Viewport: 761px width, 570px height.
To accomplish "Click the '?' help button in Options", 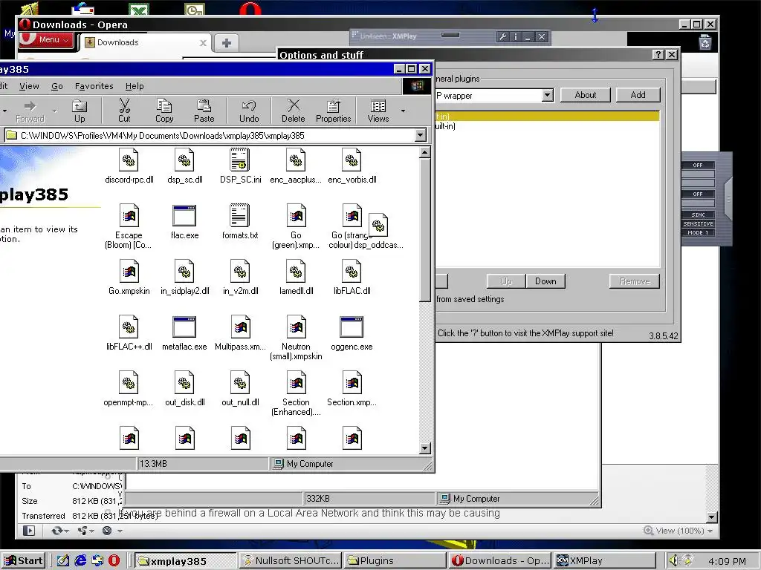I will 658,55.
